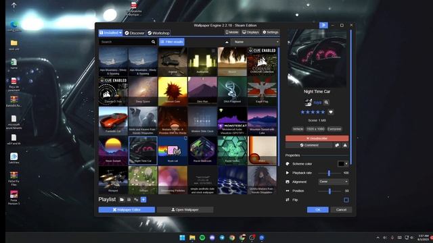Click the copy link icon beside Comment
This screenshot has height=243, width=433.
[337, 145]
